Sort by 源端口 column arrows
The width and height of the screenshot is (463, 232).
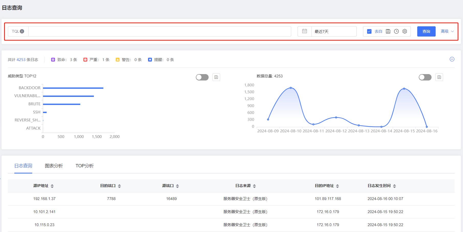coord(177,186)
